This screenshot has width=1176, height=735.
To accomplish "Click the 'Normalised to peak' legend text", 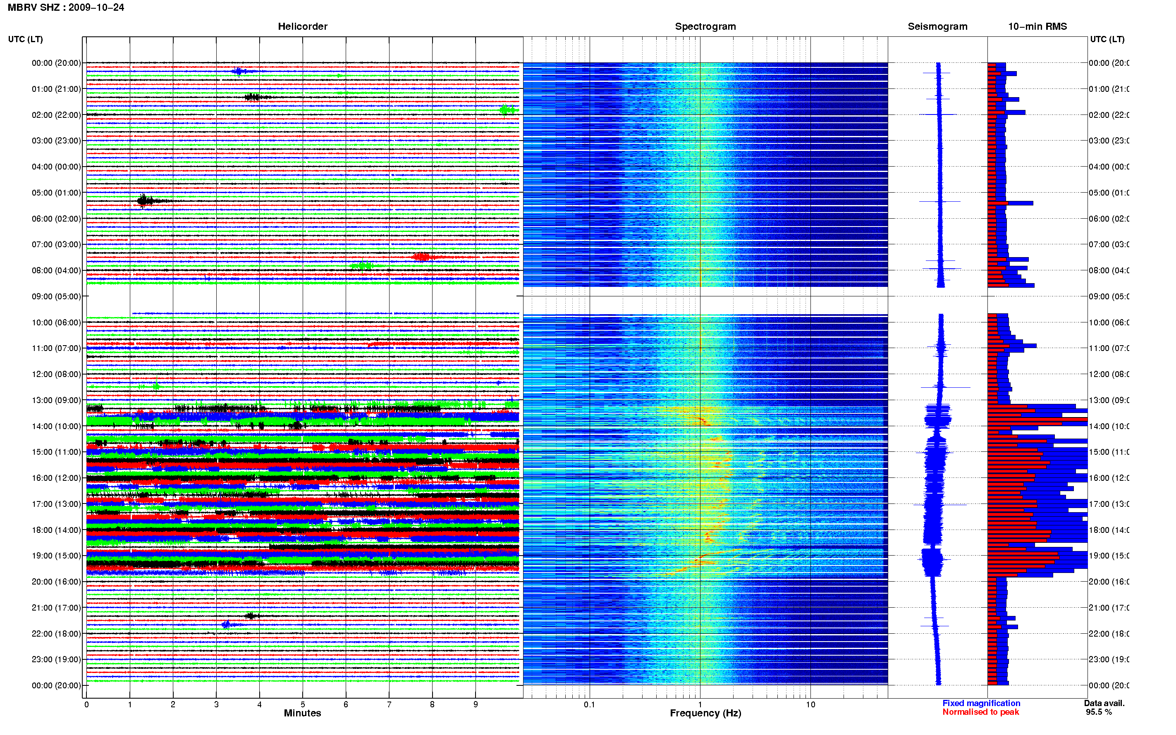I will click(x=980, y=712).
